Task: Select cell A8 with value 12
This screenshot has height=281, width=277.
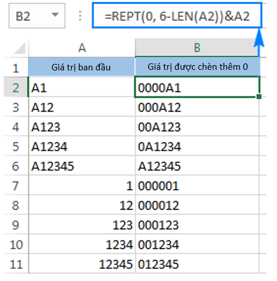Action: [82, 205]
